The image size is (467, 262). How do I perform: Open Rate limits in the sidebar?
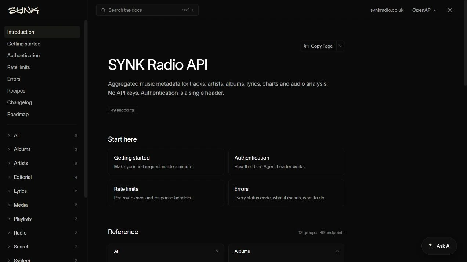[x=42, y=67]
